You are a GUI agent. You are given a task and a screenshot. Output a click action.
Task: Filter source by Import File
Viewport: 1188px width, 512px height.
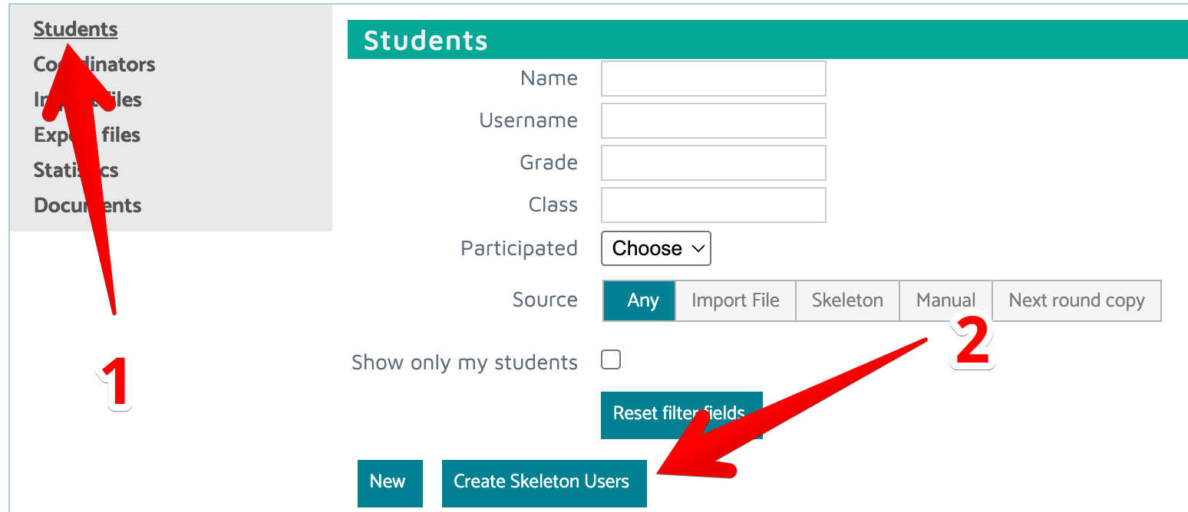tap(735, 300)
